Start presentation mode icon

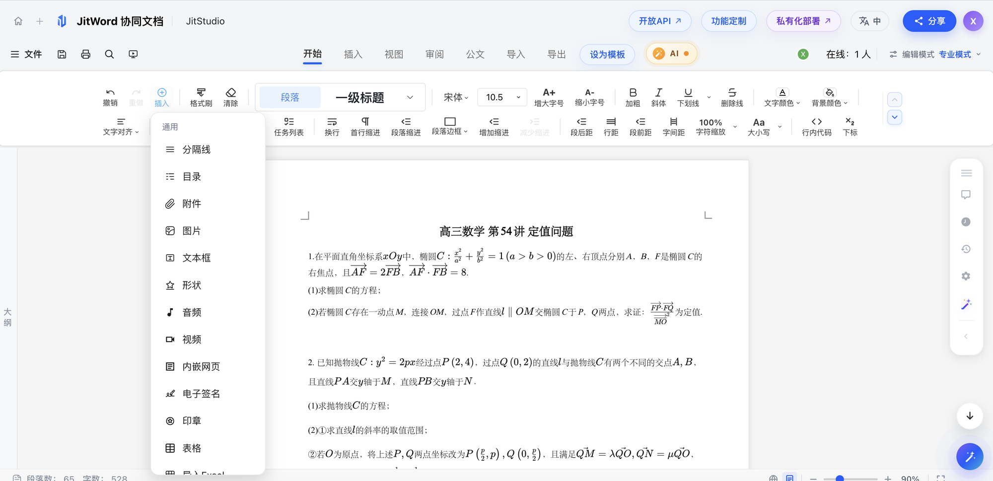coord(133,54)
